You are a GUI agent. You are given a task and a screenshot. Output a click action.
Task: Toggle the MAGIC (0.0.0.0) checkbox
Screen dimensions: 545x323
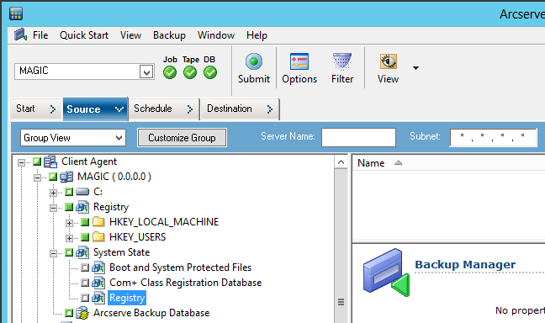pyautogui.click(x=53, y=177)
